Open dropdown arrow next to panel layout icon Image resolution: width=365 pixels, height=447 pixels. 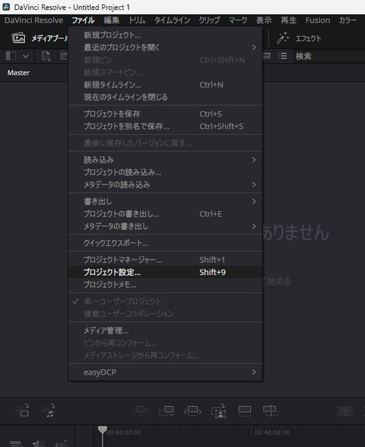coord(26,56)
